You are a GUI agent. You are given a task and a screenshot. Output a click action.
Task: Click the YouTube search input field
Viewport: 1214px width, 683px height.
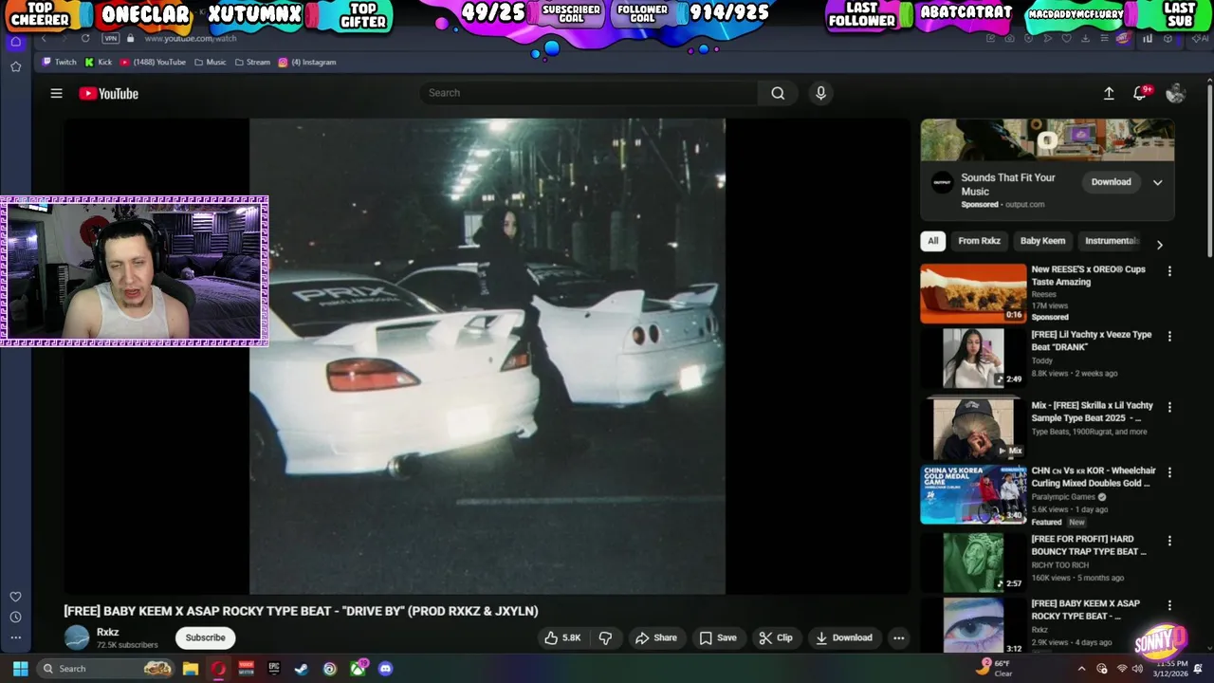pos(588,93)
